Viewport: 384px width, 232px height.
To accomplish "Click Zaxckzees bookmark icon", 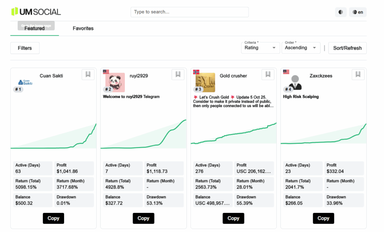I will [358, 74].
